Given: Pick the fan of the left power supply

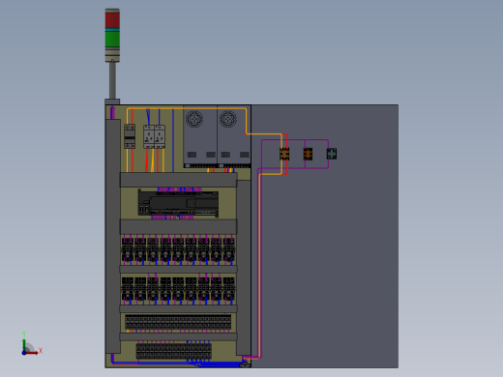Looking at the screenshot, I should pyautogui.click(x=194, y=119).
